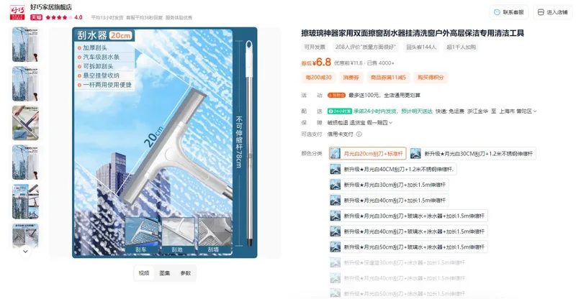Image resolution: width=576 pixels, height=299 pixels.
Task: Click the text 最多送100元，全店通用更划算
Action: [x=384, y=95]
